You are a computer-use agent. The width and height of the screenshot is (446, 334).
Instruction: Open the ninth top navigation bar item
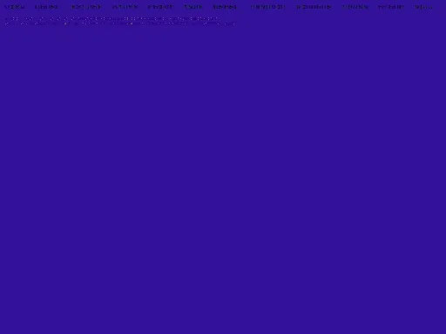click(314, 7)
